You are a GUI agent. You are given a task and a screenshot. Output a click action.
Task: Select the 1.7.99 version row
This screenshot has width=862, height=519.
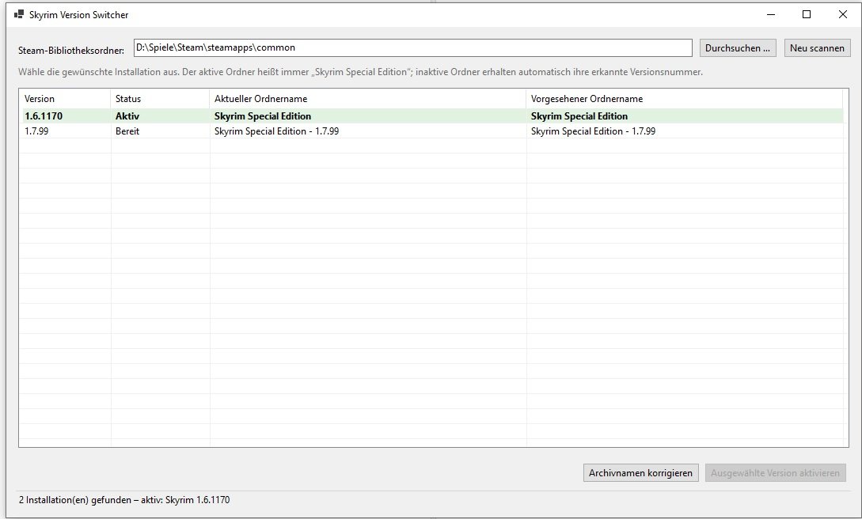point(431,131)
